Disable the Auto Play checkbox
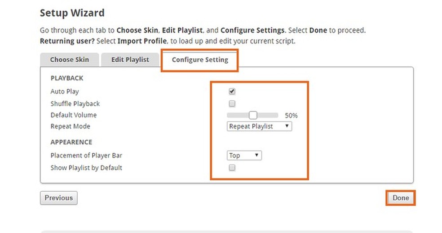Screen dimensions: 442x233 click(232, 91)
